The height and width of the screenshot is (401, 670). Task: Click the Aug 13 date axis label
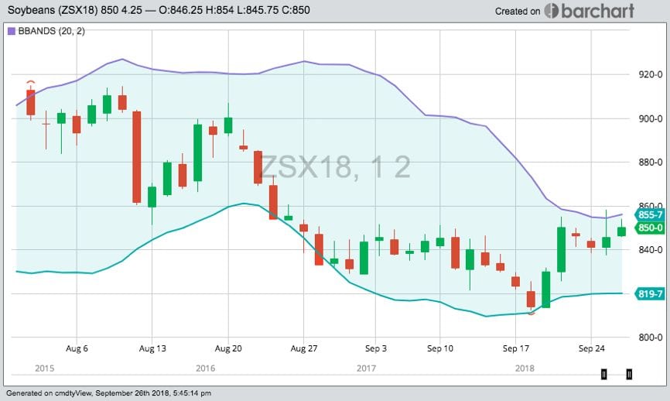(x=153, y=348)
